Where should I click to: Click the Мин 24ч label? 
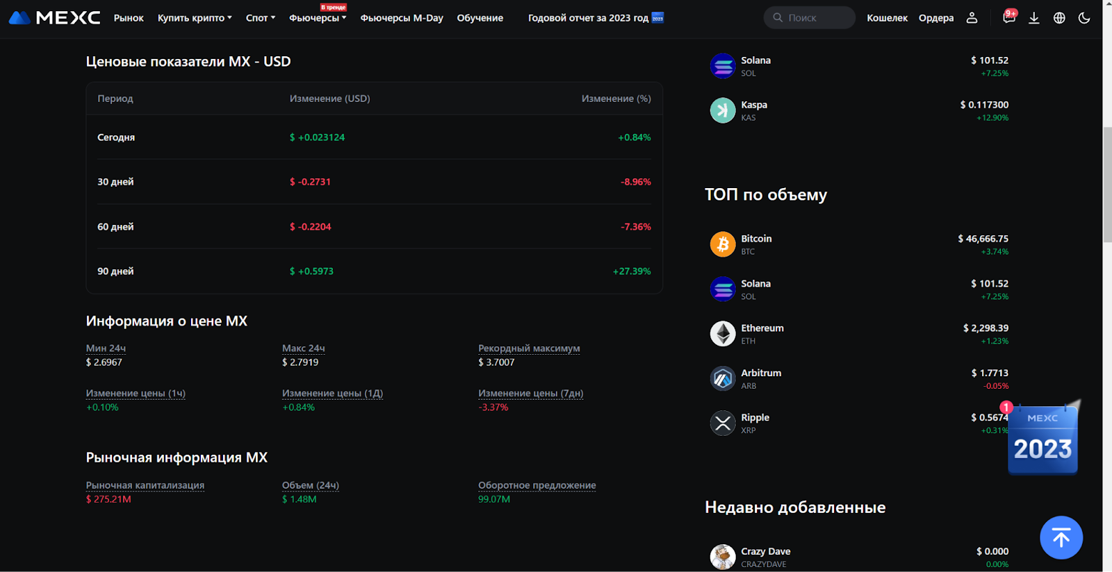coord(106,348)
